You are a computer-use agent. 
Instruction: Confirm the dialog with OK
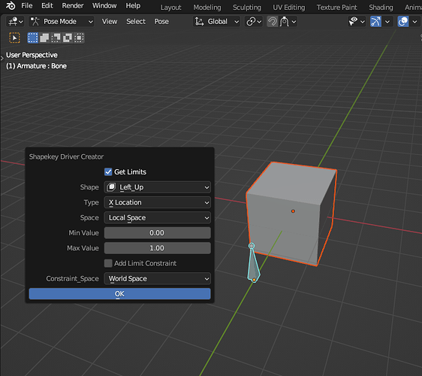(119, 294)
